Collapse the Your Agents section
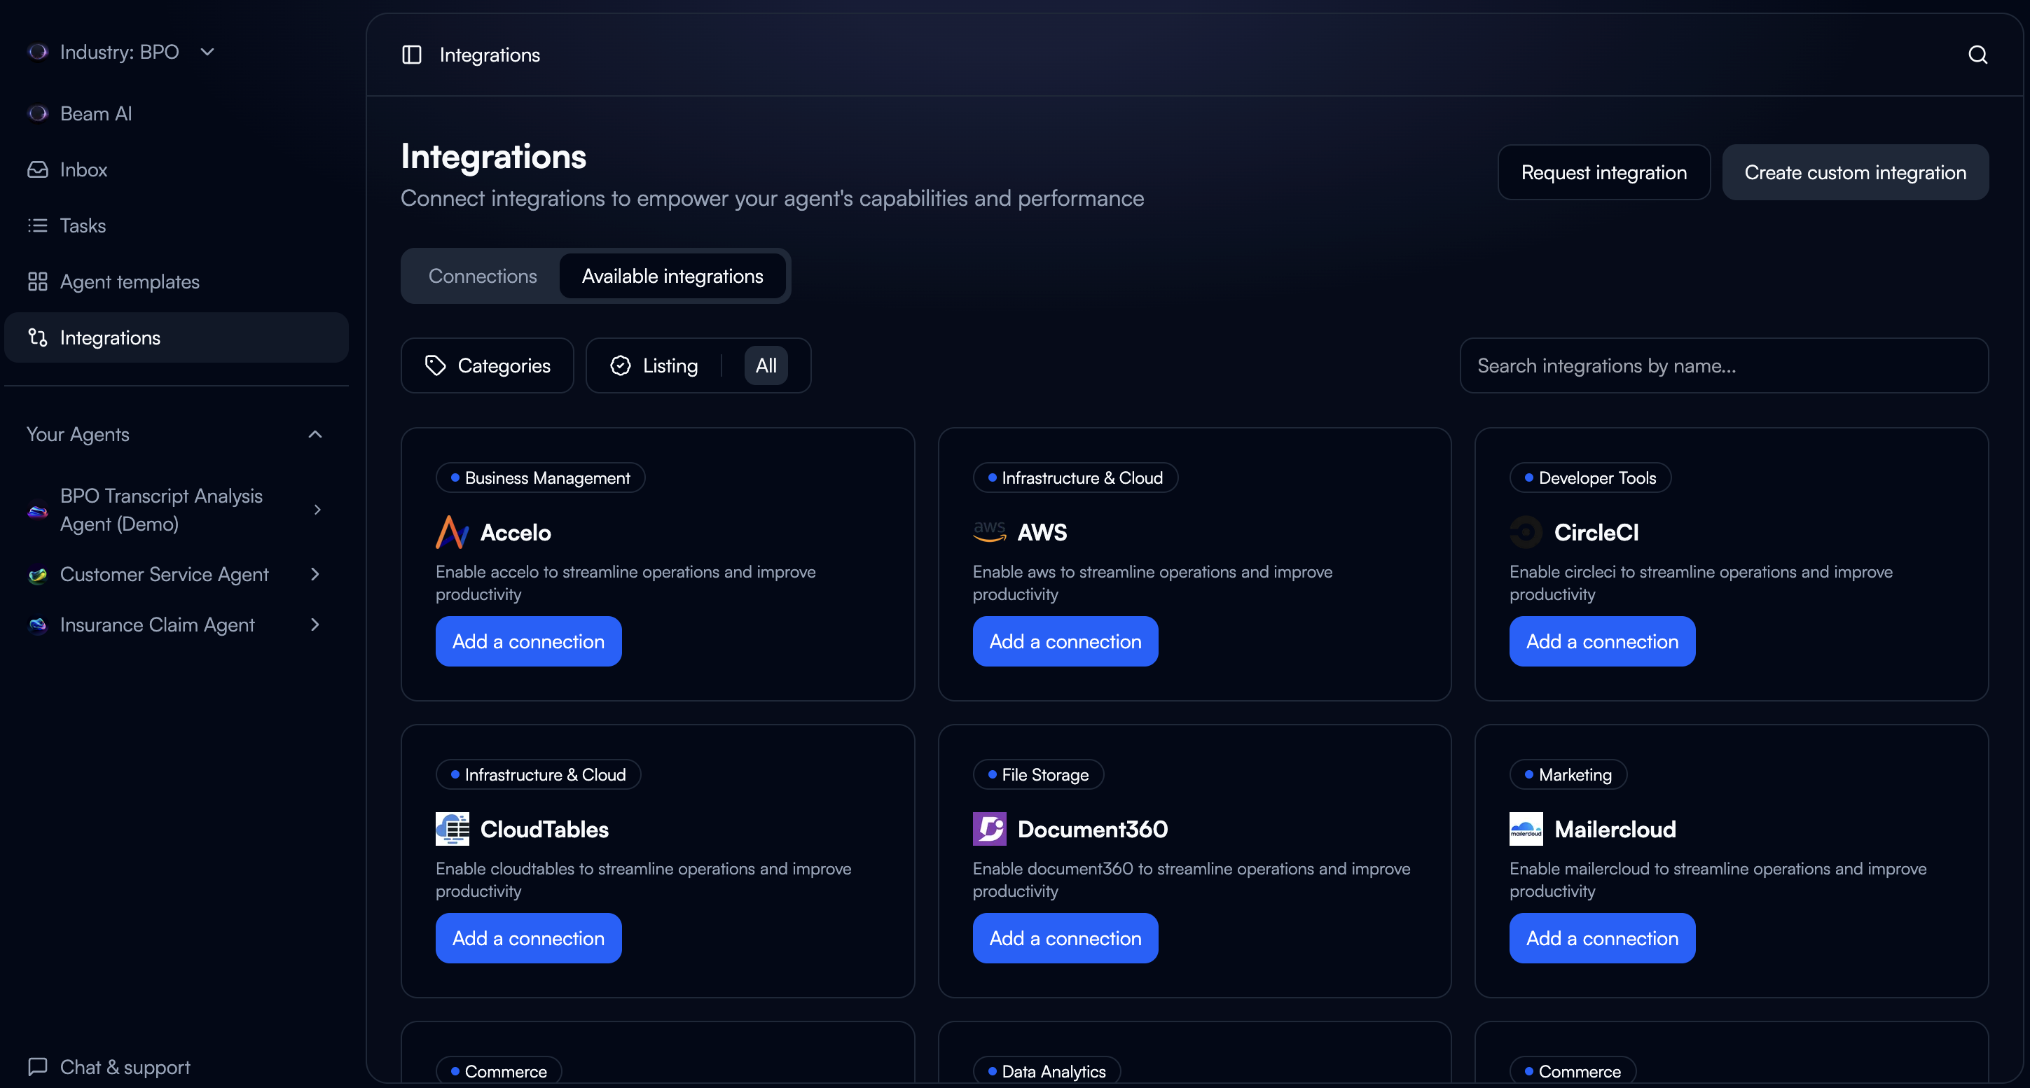The width and height of the screenshot is (2030, 1088). coord(315,434)
